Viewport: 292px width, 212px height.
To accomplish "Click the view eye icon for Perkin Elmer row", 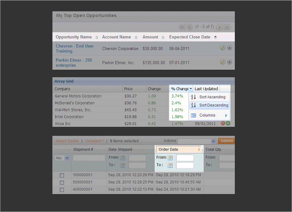I will [230, 62].
